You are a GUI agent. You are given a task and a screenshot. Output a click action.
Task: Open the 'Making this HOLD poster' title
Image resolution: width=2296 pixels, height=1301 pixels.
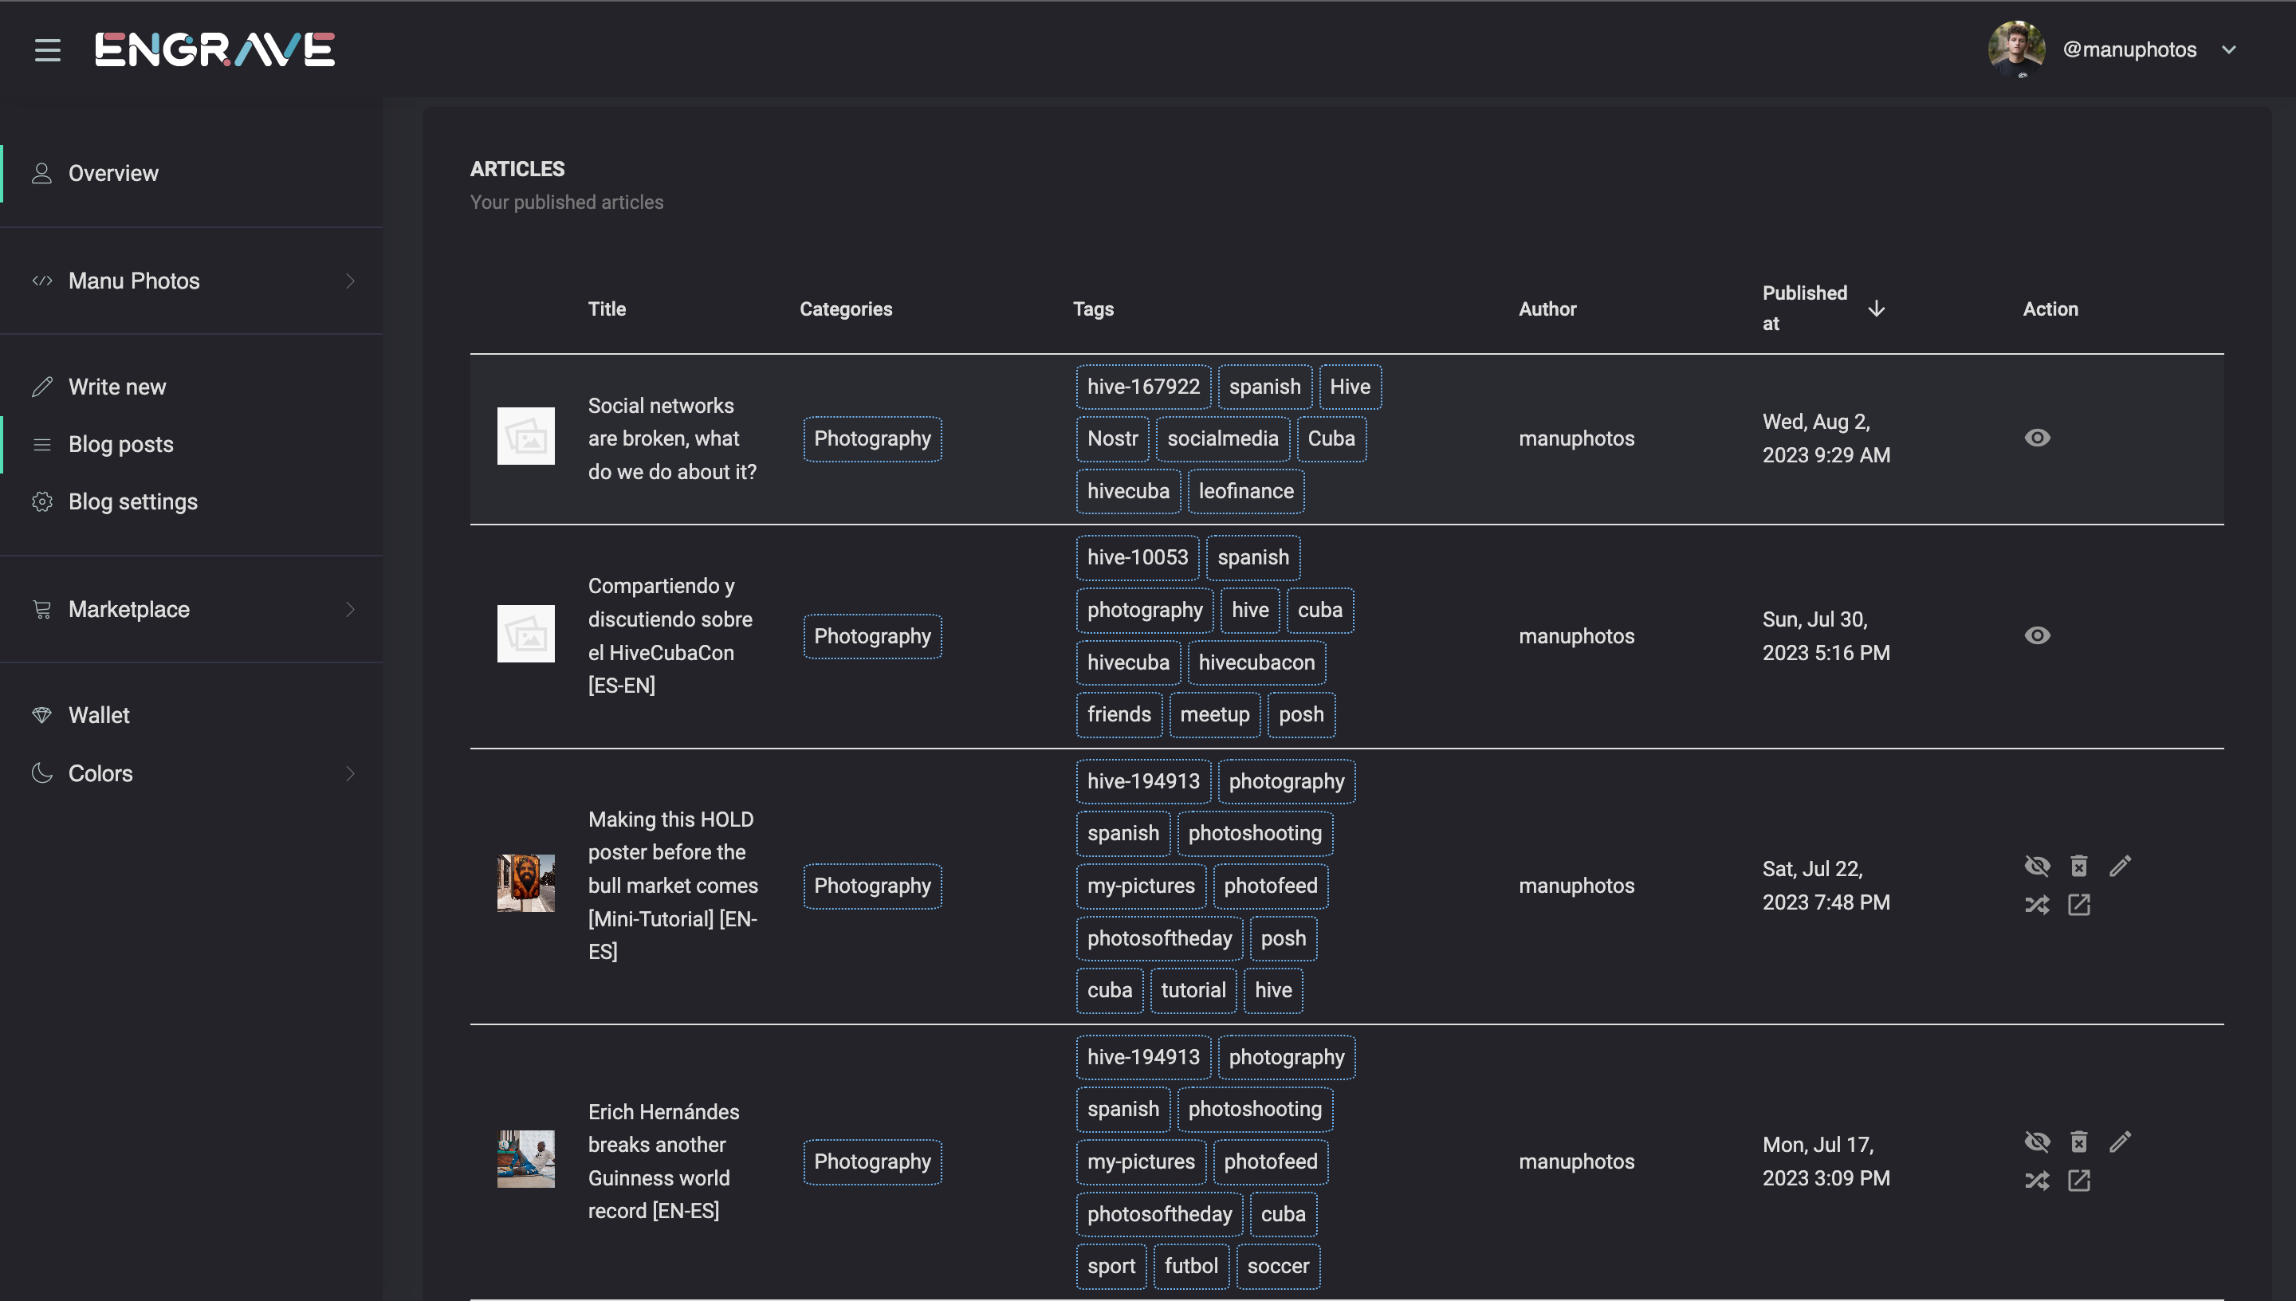tap(673, 886)
